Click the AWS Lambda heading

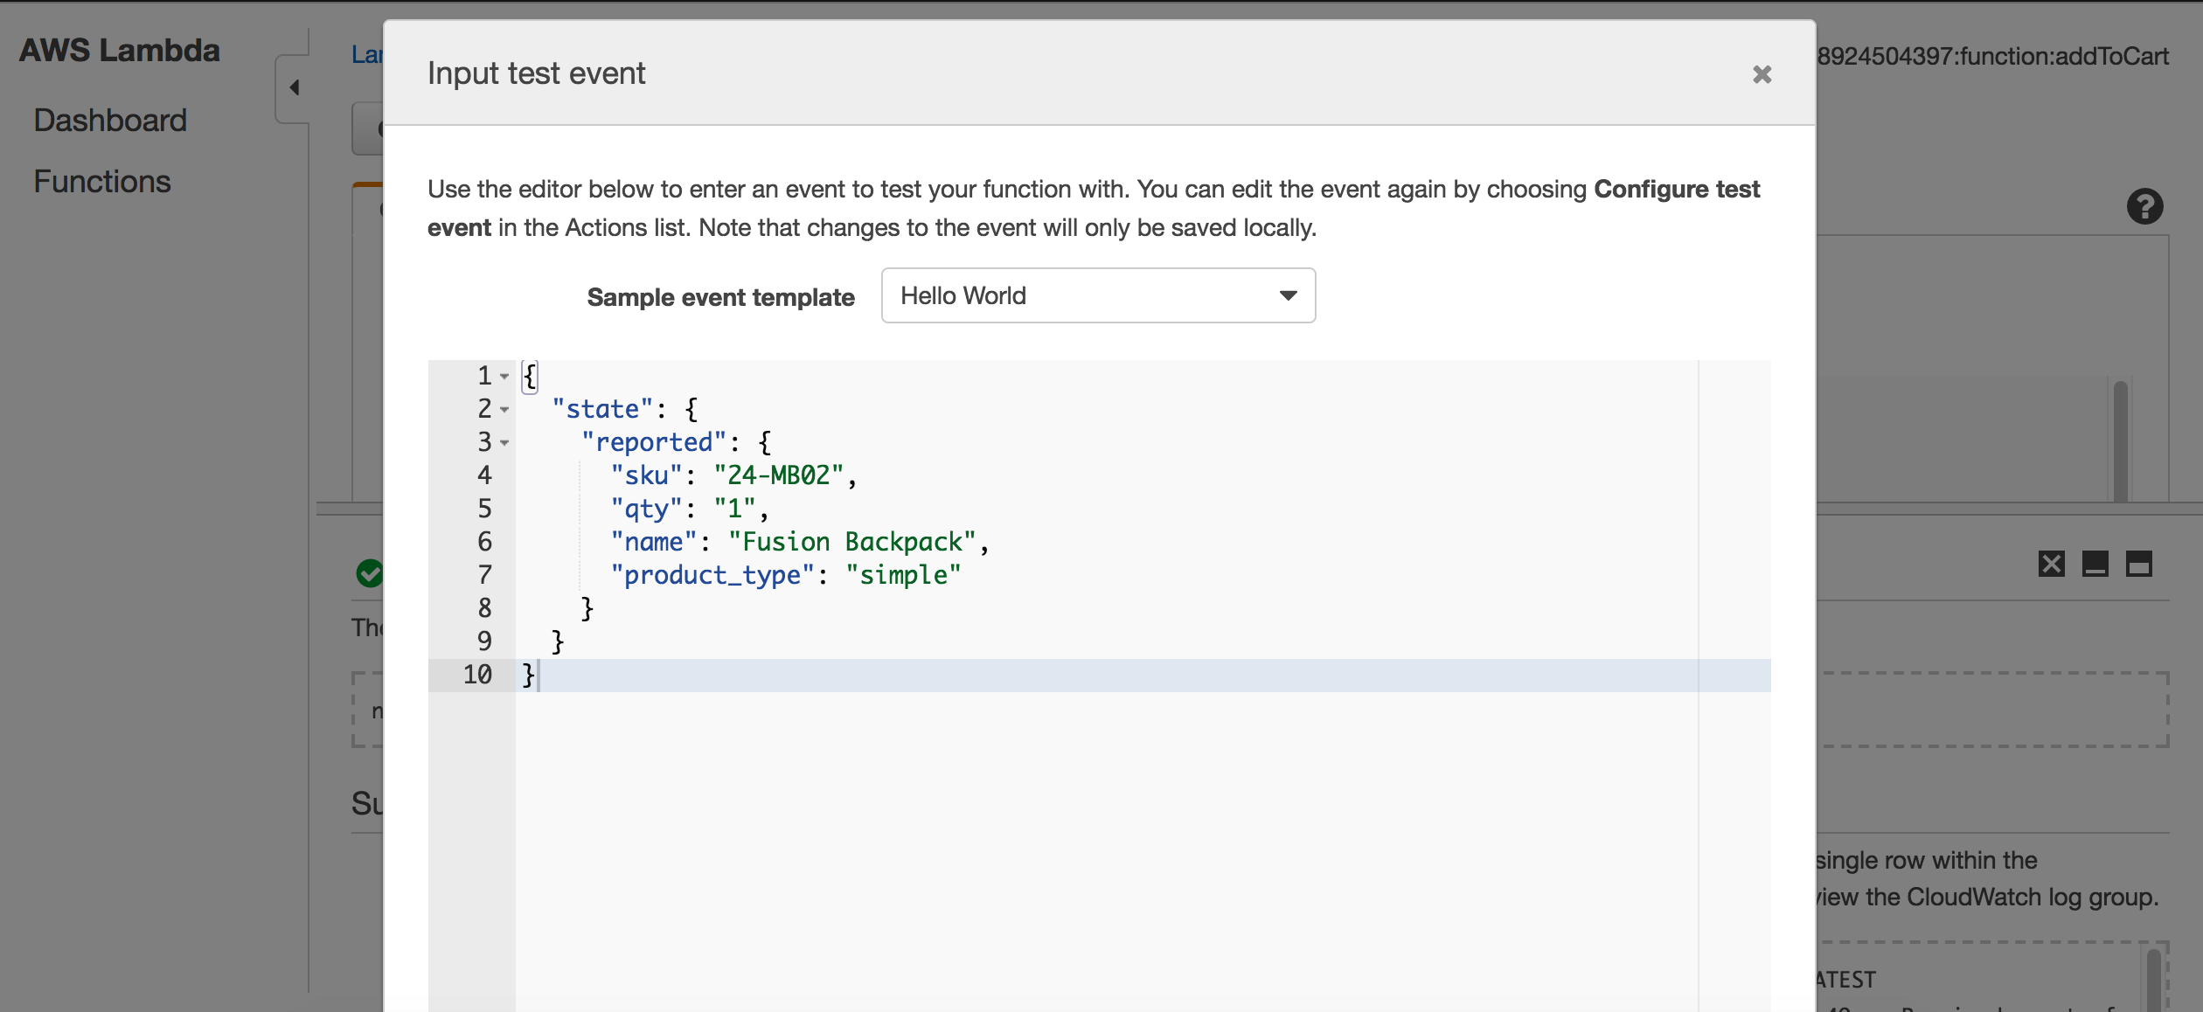120,50
